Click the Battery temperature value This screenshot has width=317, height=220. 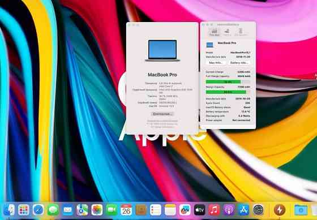pyautogui.click(x=246, y=111)
